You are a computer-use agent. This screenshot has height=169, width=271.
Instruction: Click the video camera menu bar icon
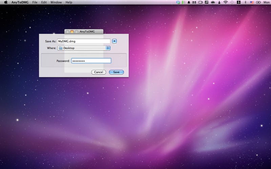point(201,2)
